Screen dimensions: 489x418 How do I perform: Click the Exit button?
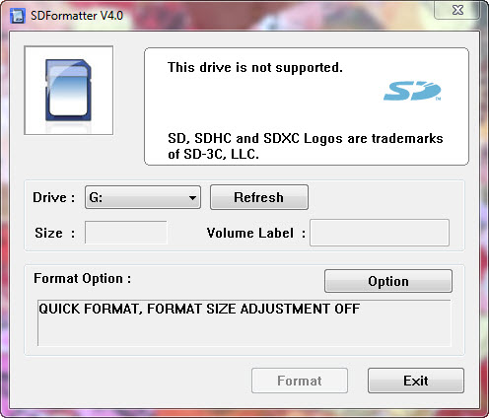click(416, 381)
